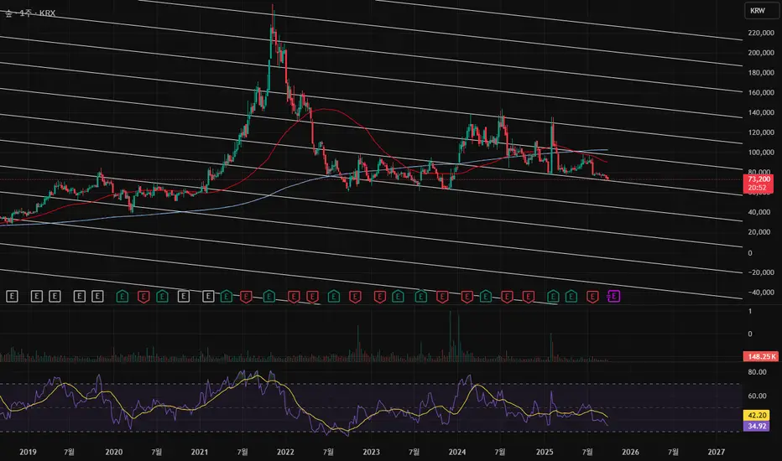
Task: Click the purple upcoming earnings marker
Action: click(614, 297)
